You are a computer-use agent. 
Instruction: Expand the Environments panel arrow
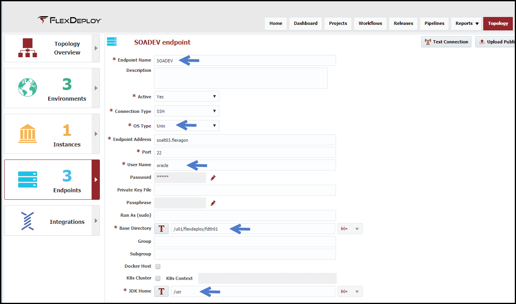point(96,88)
